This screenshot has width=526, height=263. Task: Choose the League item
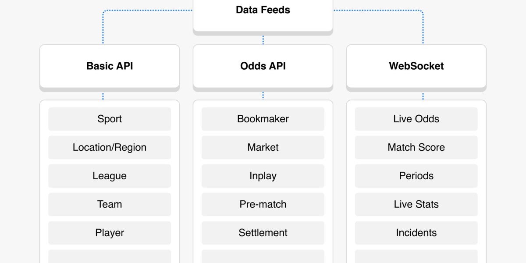point(110,176)
